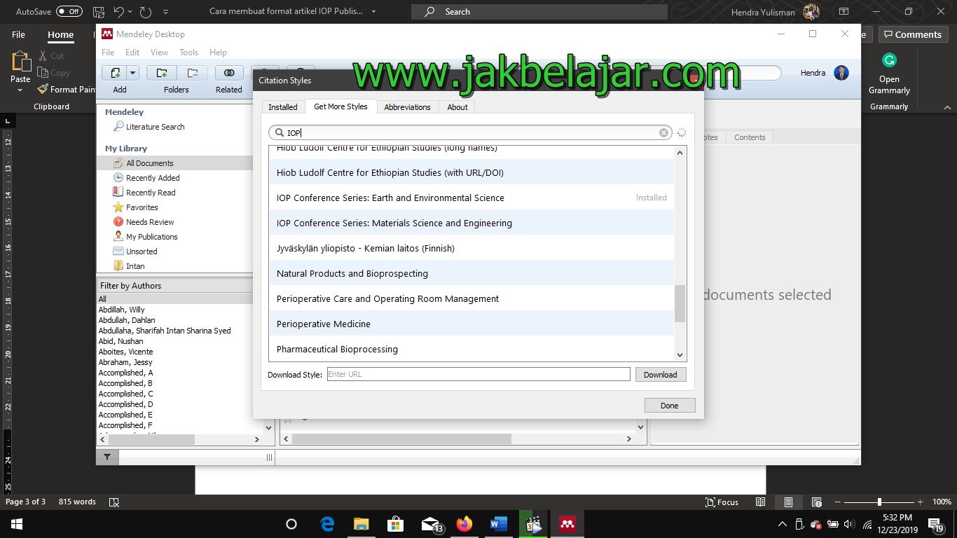
Task: Clear the IOP search text with the X icon
Action: tap(664, 132)
